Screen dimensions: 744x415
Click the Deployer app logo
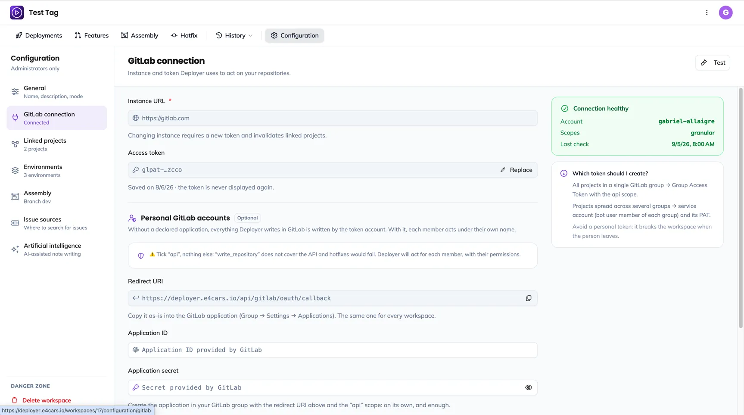click(x=17, y=12)
